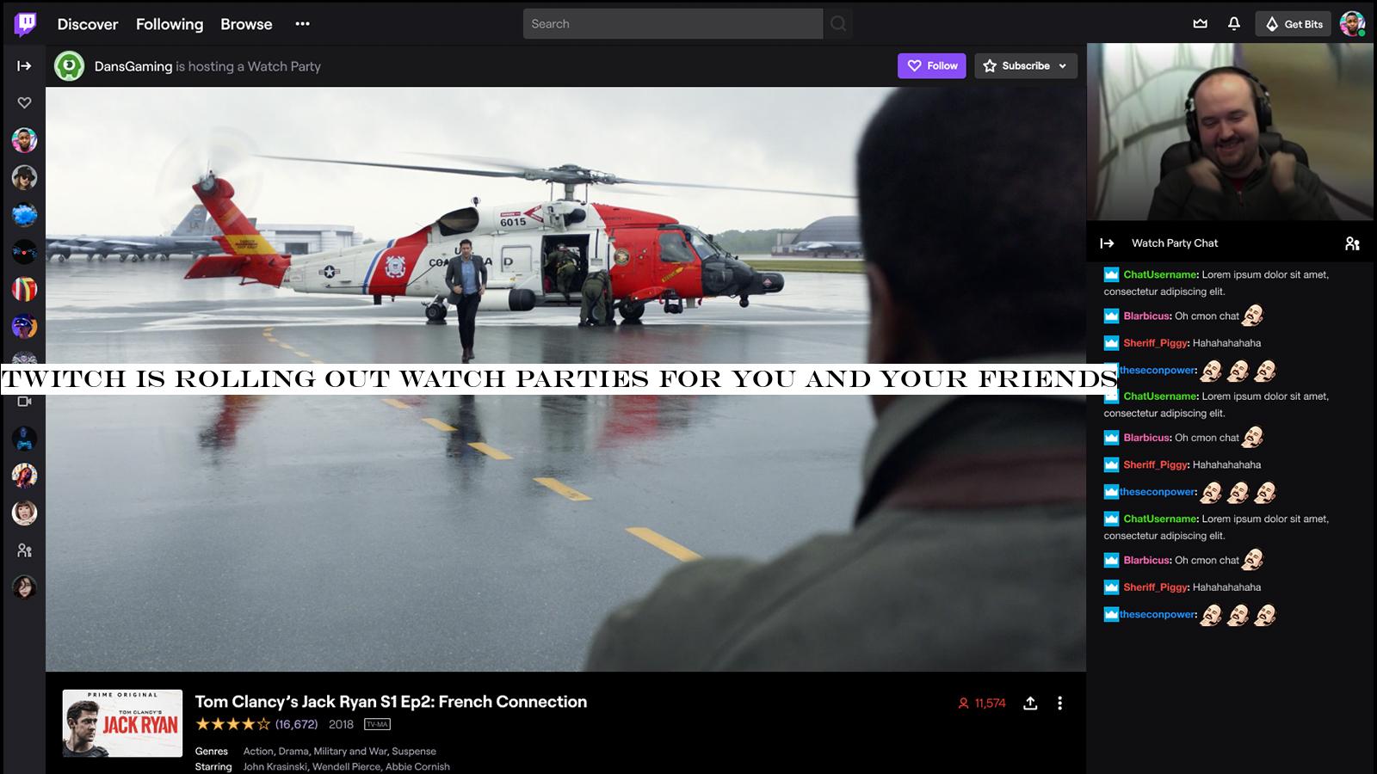Click the friends icon in left sidebar
1377x774 pixels.
coord(24,550)
